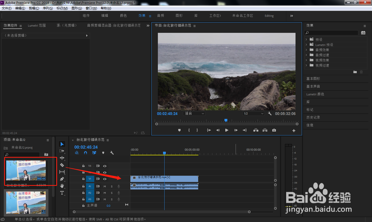Toggle timeline snap magnet icon
372x222 pixels.
pos(86,153)
